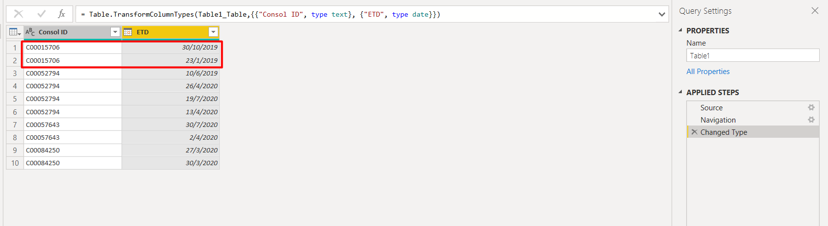Cancel the formula edit with the X icon
Screen dimensions: 828x226
18,14
